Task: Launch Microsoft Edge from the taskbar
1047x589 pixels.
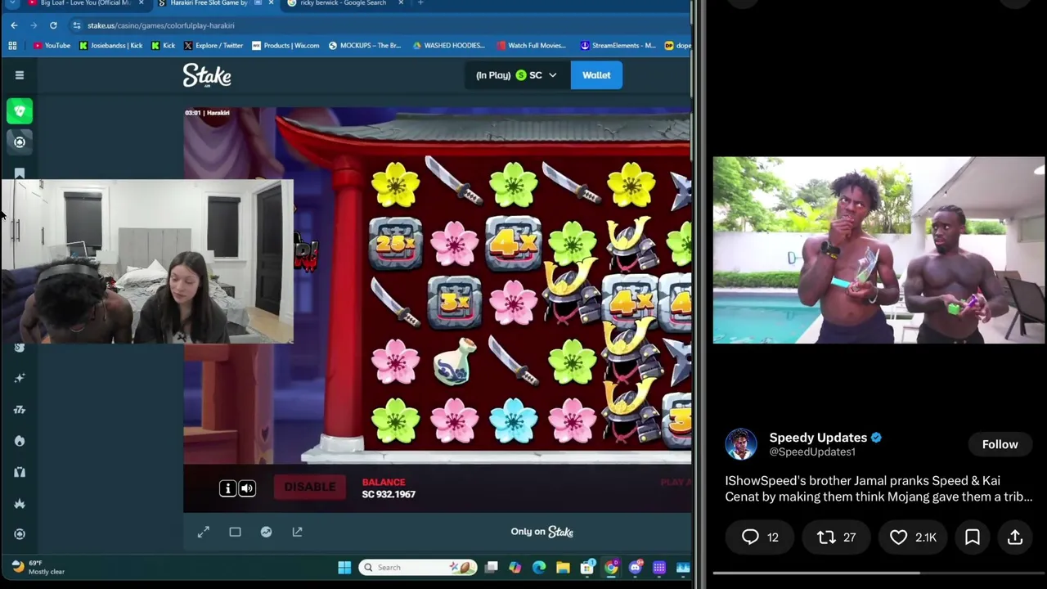Action: [x=539, y=568]
